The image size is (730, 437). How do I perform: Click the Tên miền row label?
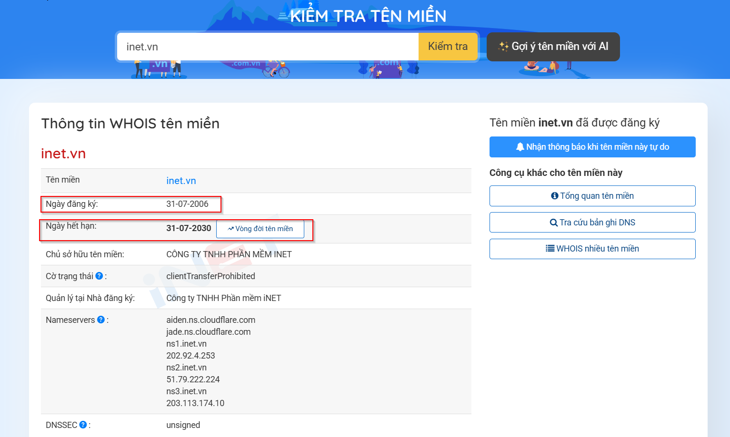coord(63,180)
